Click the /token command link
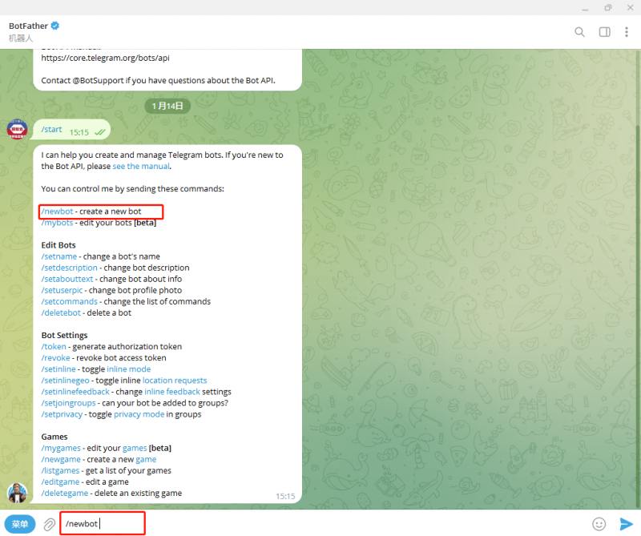 click(x=54, y=347)
